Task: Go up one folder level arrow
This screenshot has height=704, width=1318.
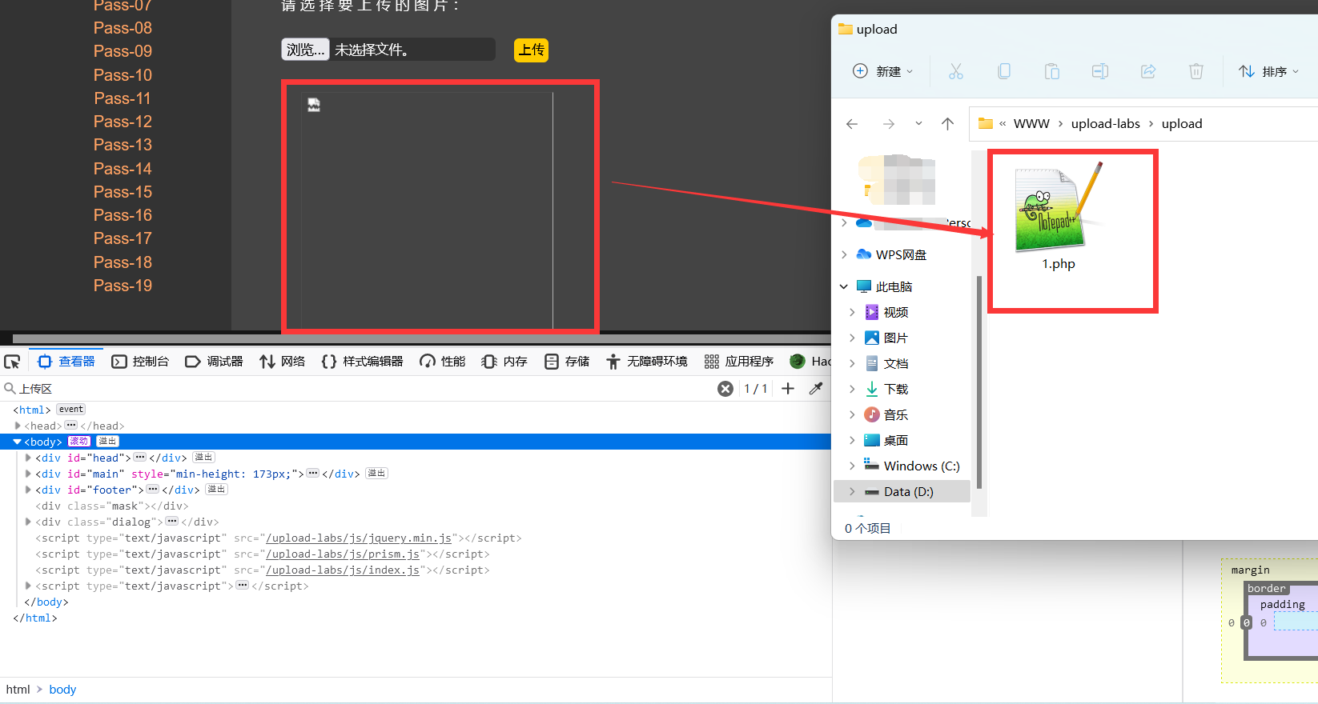Action: (x=948, y=124)
